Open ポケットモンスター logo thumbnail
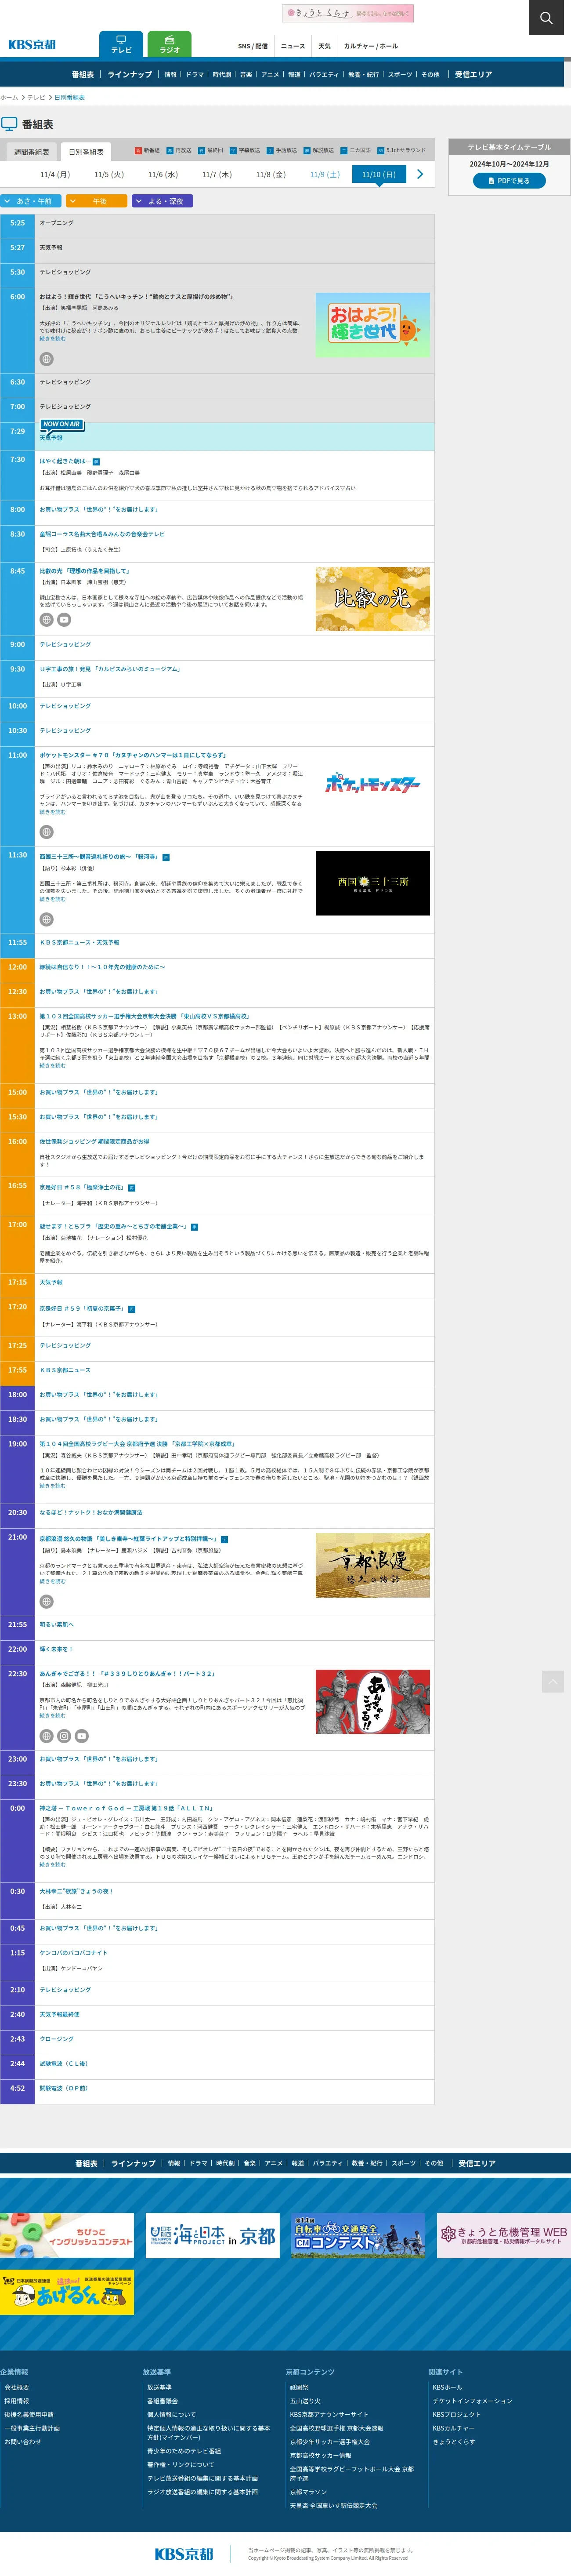This screenshot has height=2576, width=571. 373,784
